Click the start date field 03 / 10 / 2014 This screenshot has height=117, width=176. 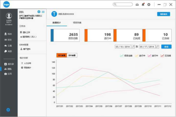pos(123,47)
